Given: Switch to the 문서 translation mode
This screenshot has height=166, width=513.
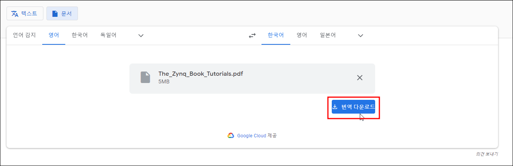Looking at the screenshot, I should point(62,13).
